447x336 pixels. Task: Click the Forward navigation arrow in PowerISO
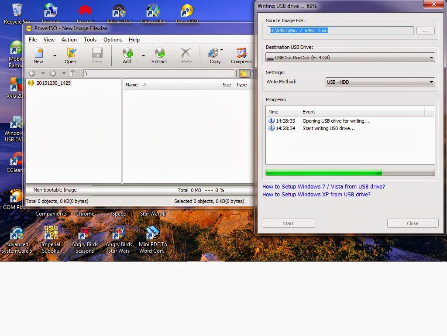[x=53, y=73]
